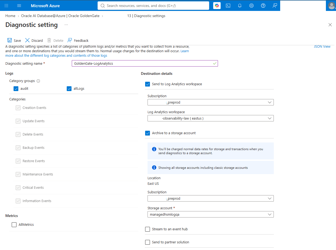Open Log Analytics Subscription dropdown
The image size is (336, 250).
211,102
